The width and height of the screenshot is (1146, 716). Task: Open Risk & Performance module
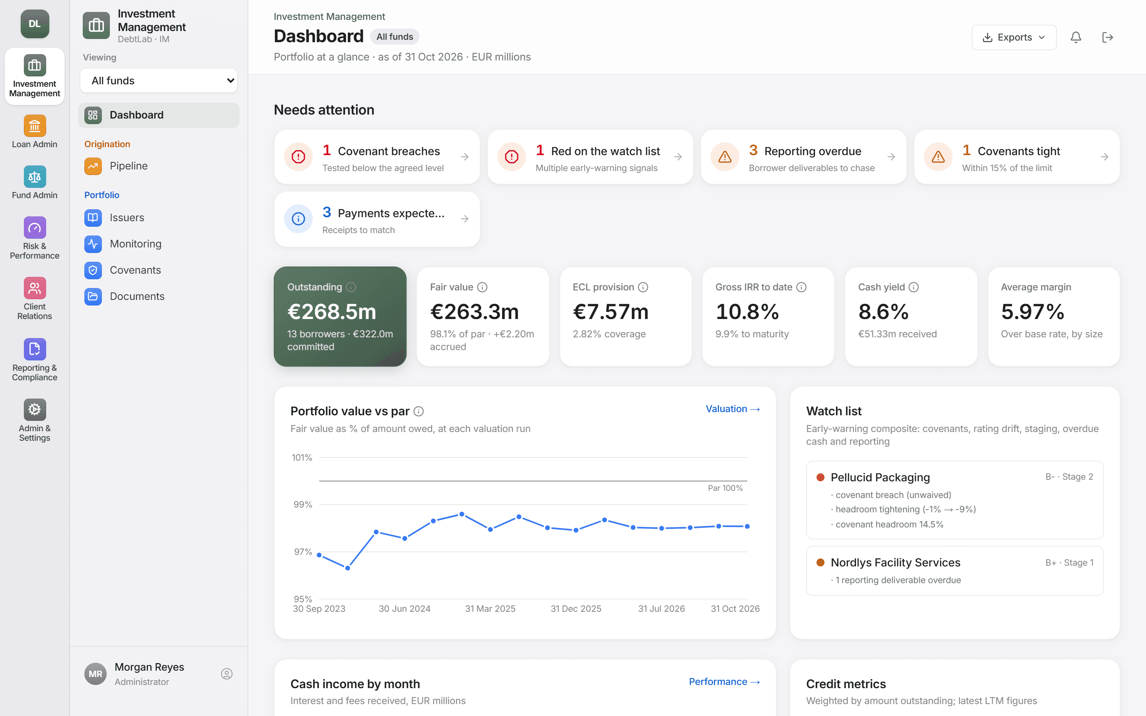click(35, 238)
